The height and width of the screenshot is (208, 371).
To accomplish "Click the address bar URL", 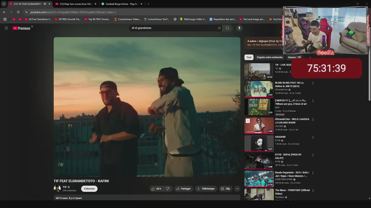I will [x=73, y=12].
